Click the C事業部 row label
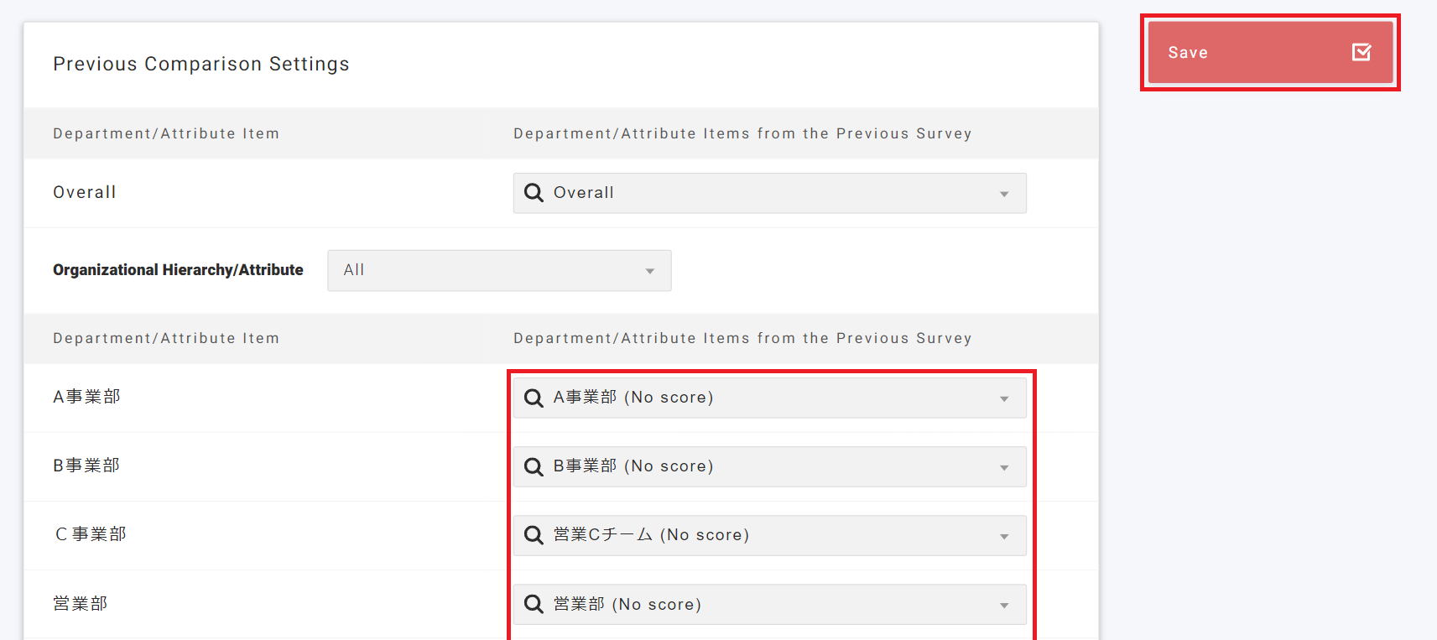Screen dimensions: 1437x640 coord(91,534)
